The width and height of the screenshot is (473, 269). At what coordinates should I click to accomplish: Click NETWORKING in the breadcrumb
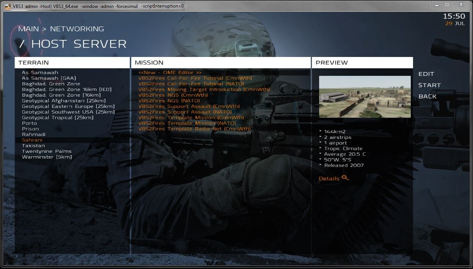coord(77,29)
